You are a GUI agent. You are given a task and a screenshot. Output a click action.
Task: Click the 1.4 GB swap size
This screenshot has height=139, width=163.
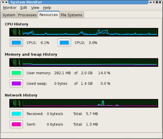[x=87, y=84]
